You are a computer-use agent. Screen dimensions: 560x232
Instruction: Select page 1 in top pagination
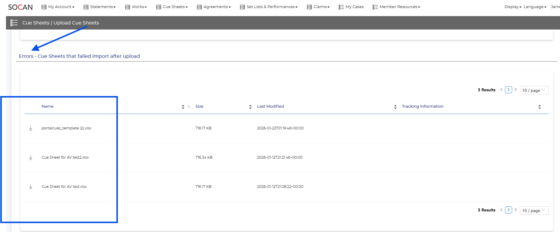click(x=509, y=90)
